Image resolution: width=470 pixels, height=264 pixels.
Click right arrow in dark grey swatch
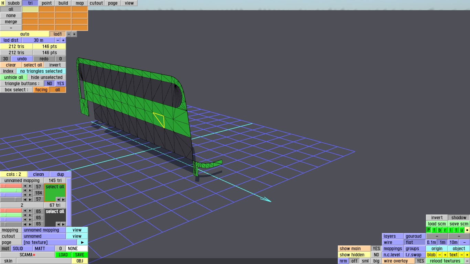point(63,224)
